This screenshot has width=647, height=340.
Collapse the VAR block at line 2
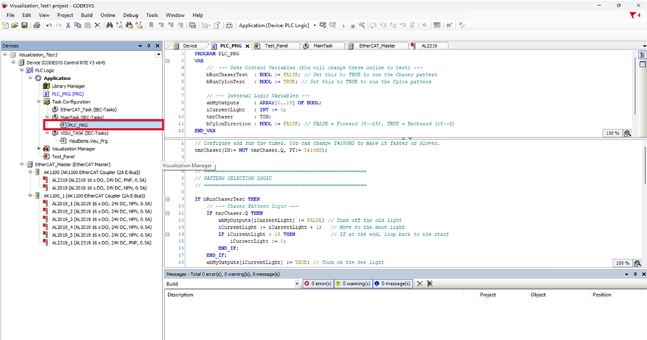168,61
